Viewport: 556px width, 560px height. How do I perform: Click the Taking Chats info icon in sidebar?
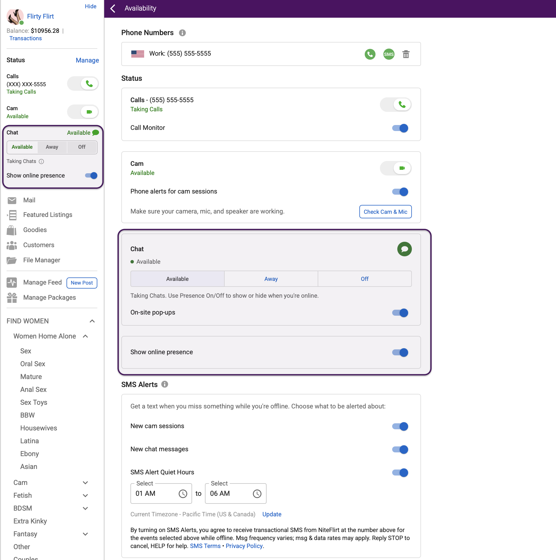point(41,162)
